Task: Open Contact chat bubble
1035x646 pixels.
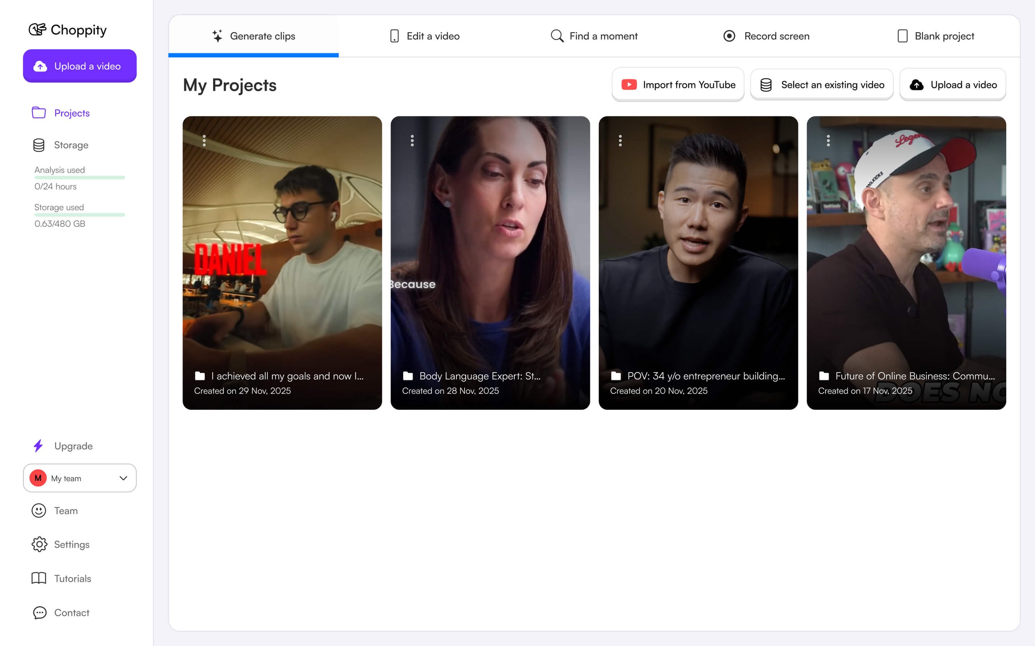Action: pos(71,612)
